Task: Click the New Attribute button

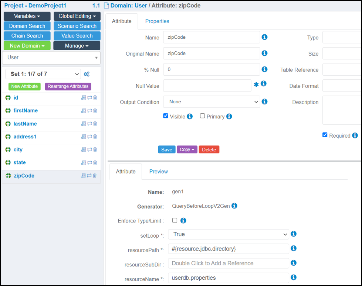Action: (x=24, y=86)
